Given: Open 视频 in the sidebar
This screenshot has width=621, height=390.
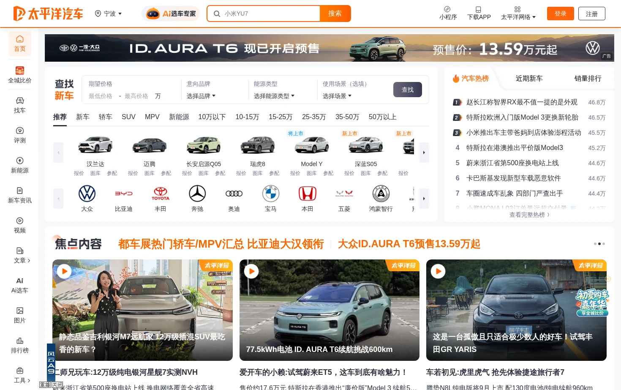Looking at the screenshot, I should (20, 225).
